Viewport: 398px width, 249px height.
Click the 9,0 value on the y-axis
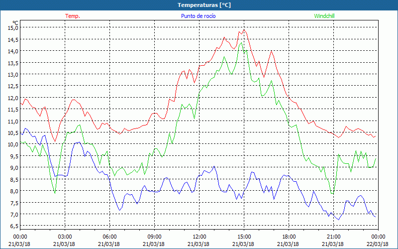point(14,167)
